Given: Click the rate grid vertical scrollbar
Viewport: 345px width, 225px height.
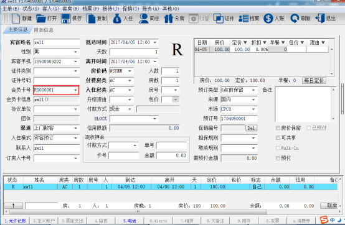Looking at the screenshot, I should 331,62.
